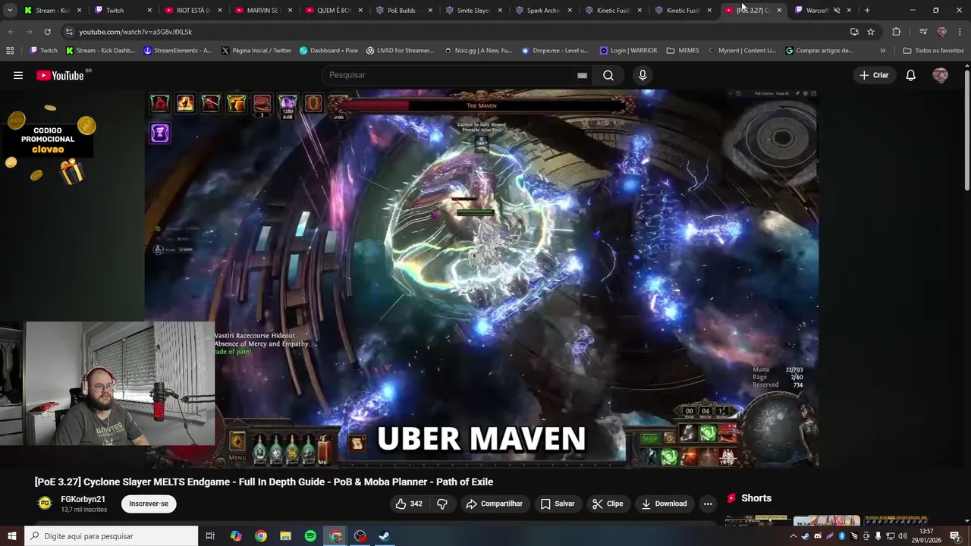Screen dimensions: 971x546
Task: Close the Spark Archmage tab
Action: point(570,11)
